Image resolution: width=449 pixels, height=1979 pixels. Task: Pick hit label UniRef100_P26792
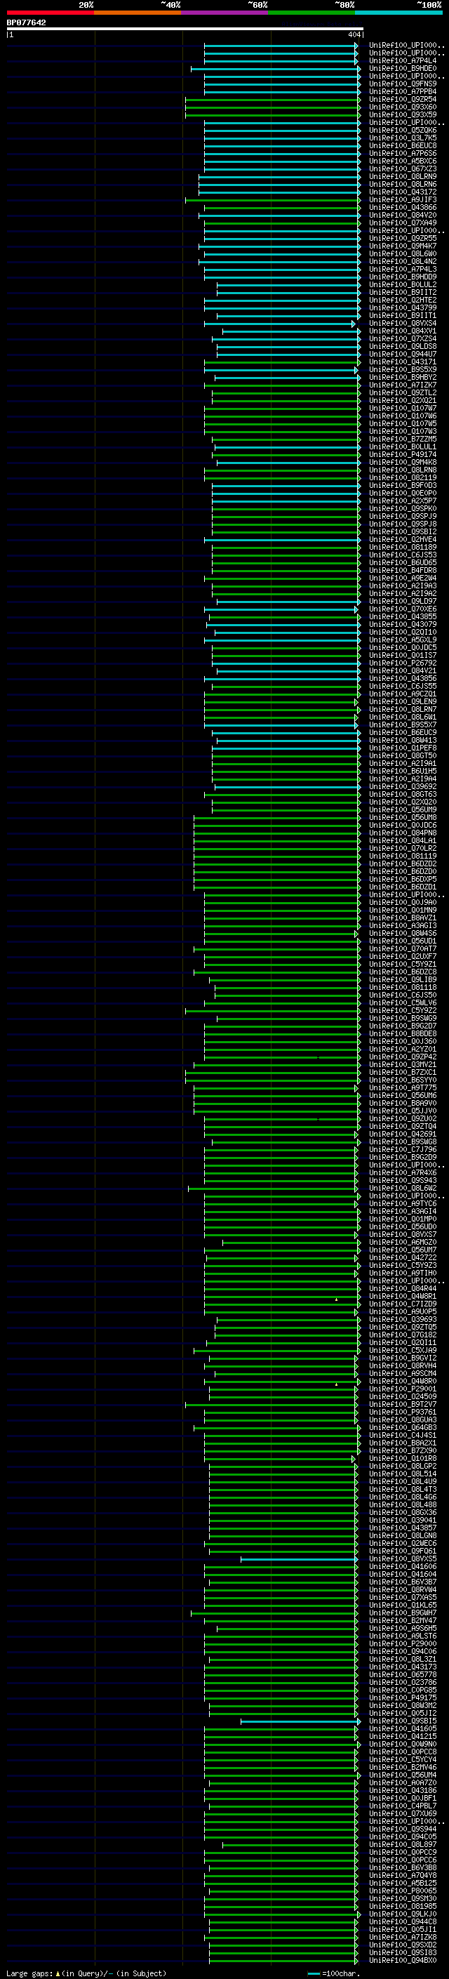click(x=402, y=663)
